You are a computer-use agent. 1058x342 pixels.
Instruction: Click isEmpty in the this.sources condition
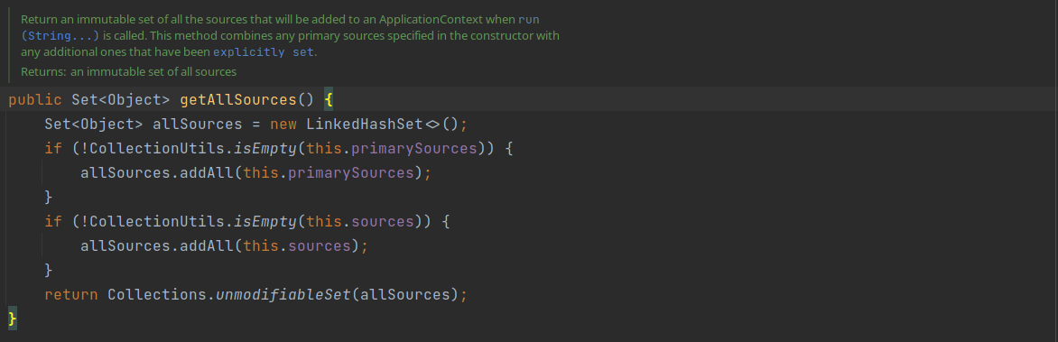(x=265, y=221)
